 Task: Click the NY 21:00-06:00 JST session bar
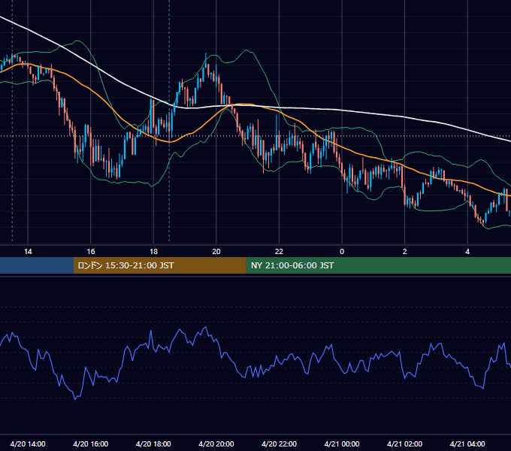pyautogui.click(x=378, y=265)
